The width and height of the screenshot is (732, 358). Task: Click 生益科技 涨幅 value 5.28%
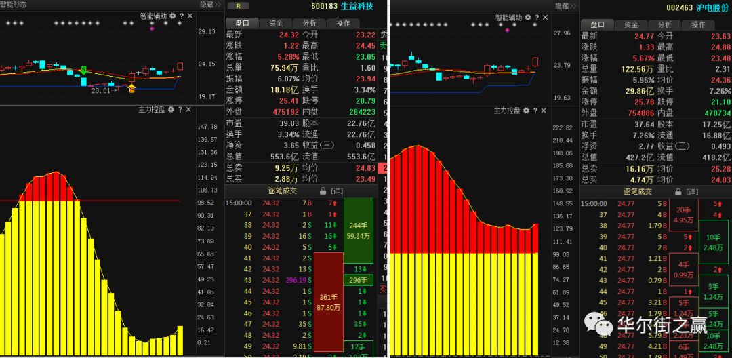click(x=289, y=57)
